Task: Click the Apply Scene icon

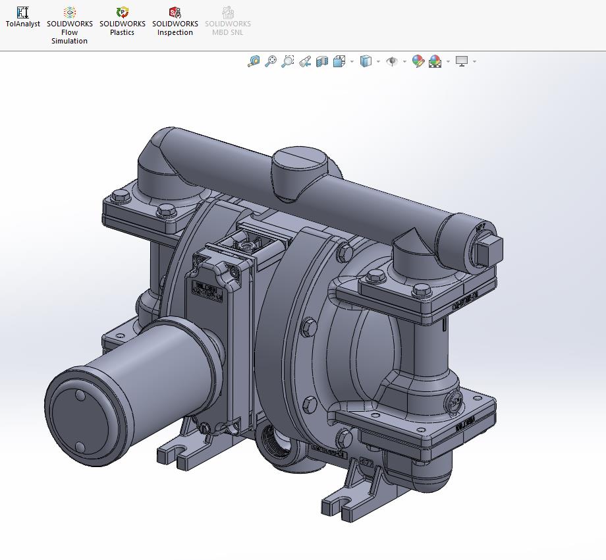Action: [435, 61]
